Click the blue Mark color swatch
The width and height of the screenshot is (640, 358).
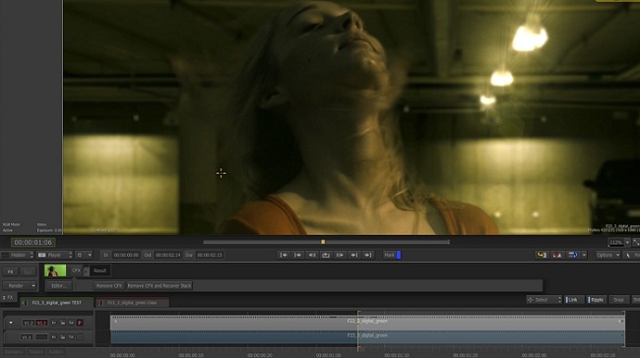tap(399, 255)
